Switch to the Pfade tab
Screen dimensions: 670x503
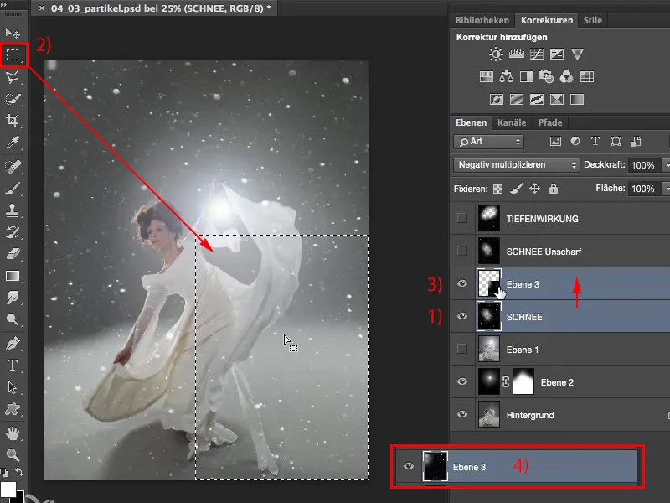[x=550, y=122]
